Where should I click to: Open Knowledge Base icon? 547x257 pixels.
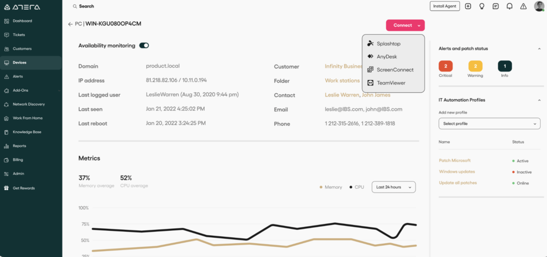pos(6,132)
